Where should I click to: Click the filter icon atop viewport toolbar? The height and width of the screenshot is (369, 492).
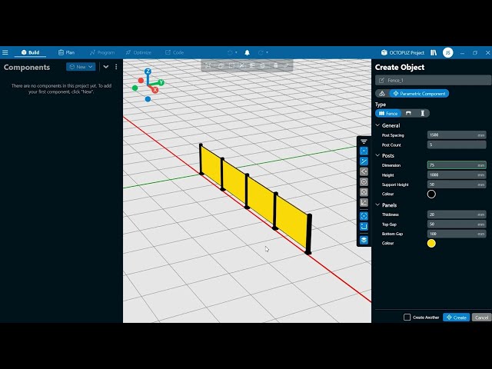[364, 141]
